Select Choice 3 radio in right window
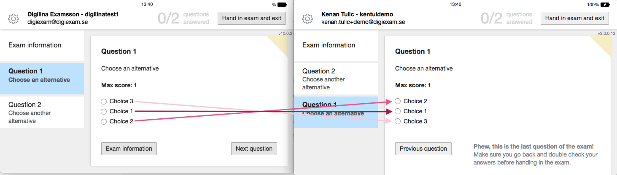617x175 pixels. coord(398,121)
